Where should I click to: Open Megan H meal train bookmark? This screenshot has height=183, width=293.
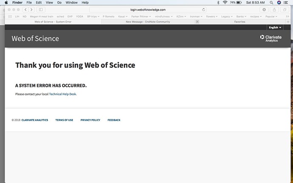[42, 17]
